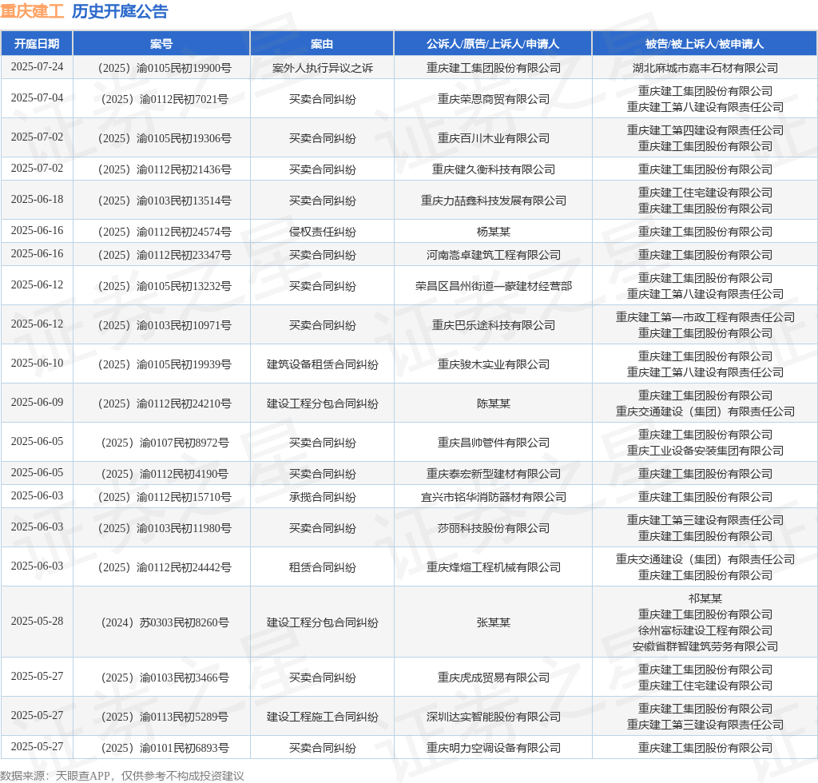The height and width of the screenshot is (783, 818).
Task: Click plaintiff '莎丽科技股份有限公司'
Action: coord(493,528)
